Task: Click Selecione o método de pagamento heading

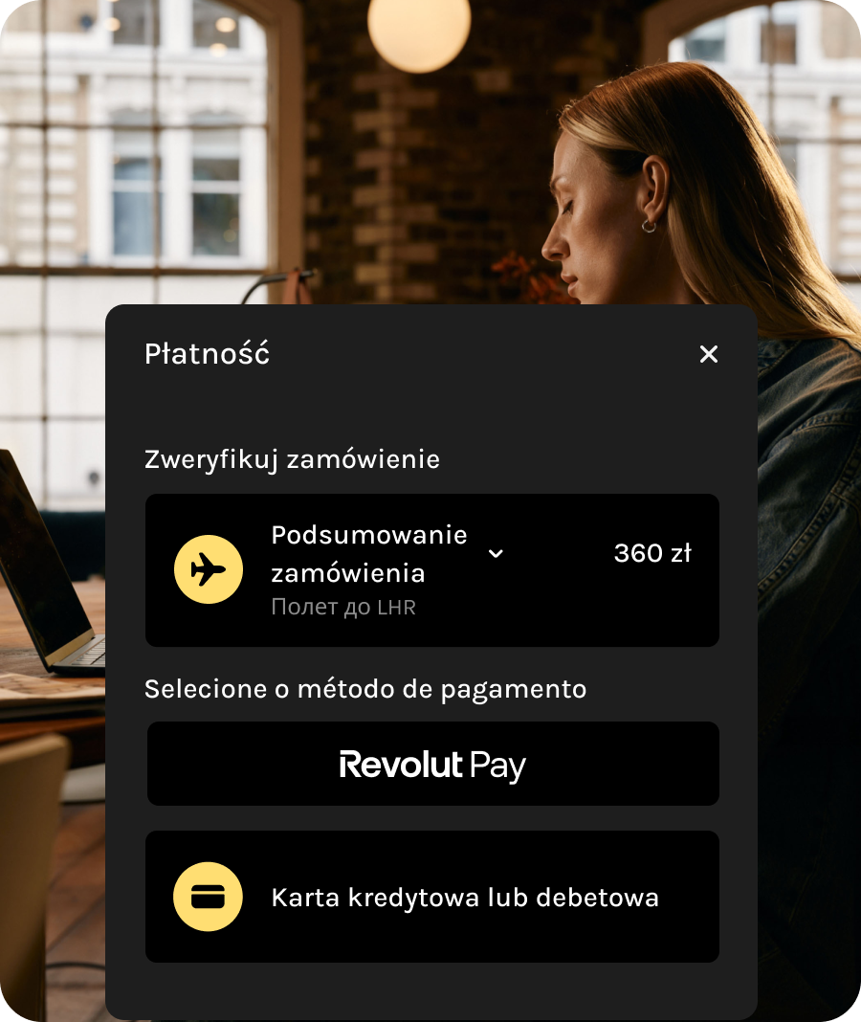Action: (x=364, y=689)
